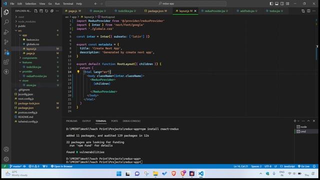The image size is (320, 180).
Task: Split the editor right
Action: click(308, 11)
